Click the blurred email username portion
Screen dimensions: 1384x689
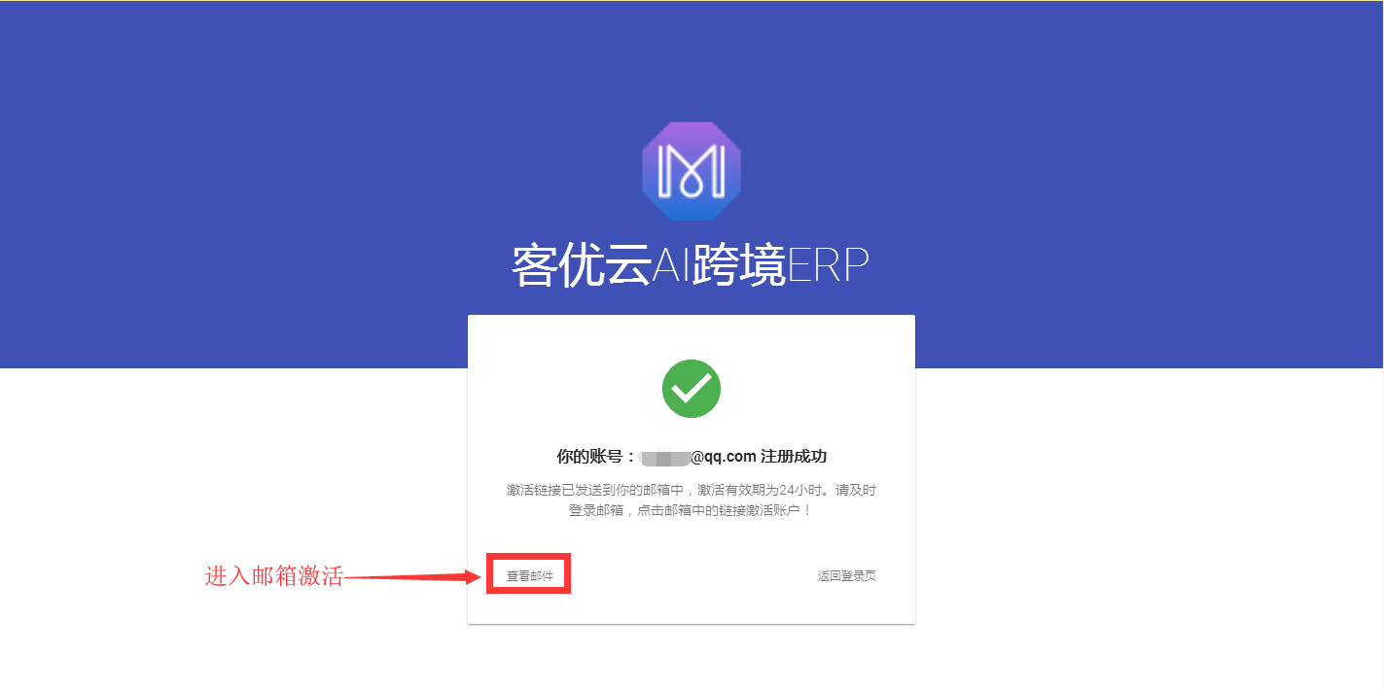(665, 457)
